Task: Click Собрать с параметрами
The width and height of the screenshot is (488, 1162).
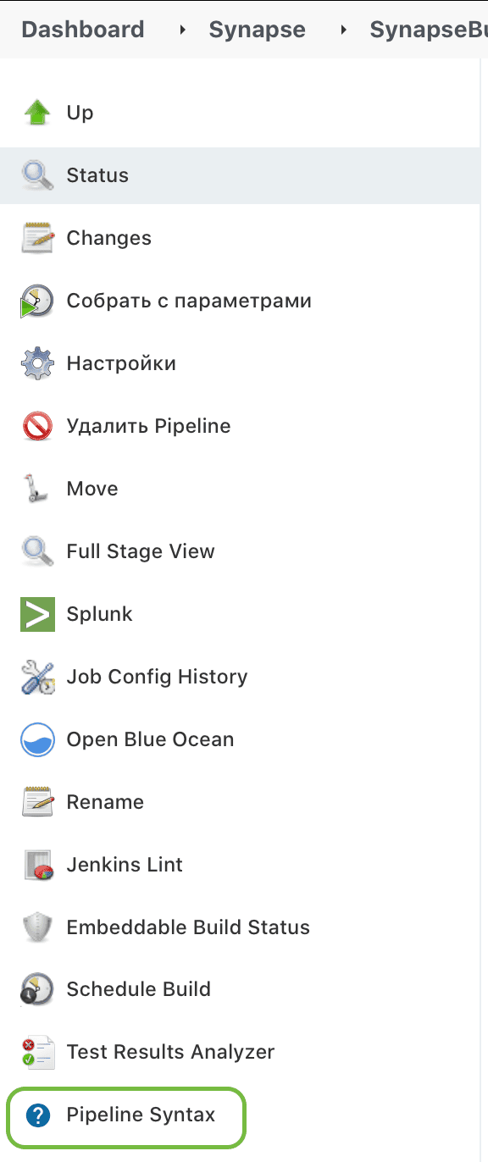Action: pyautogui.click(x=189, y=301)
